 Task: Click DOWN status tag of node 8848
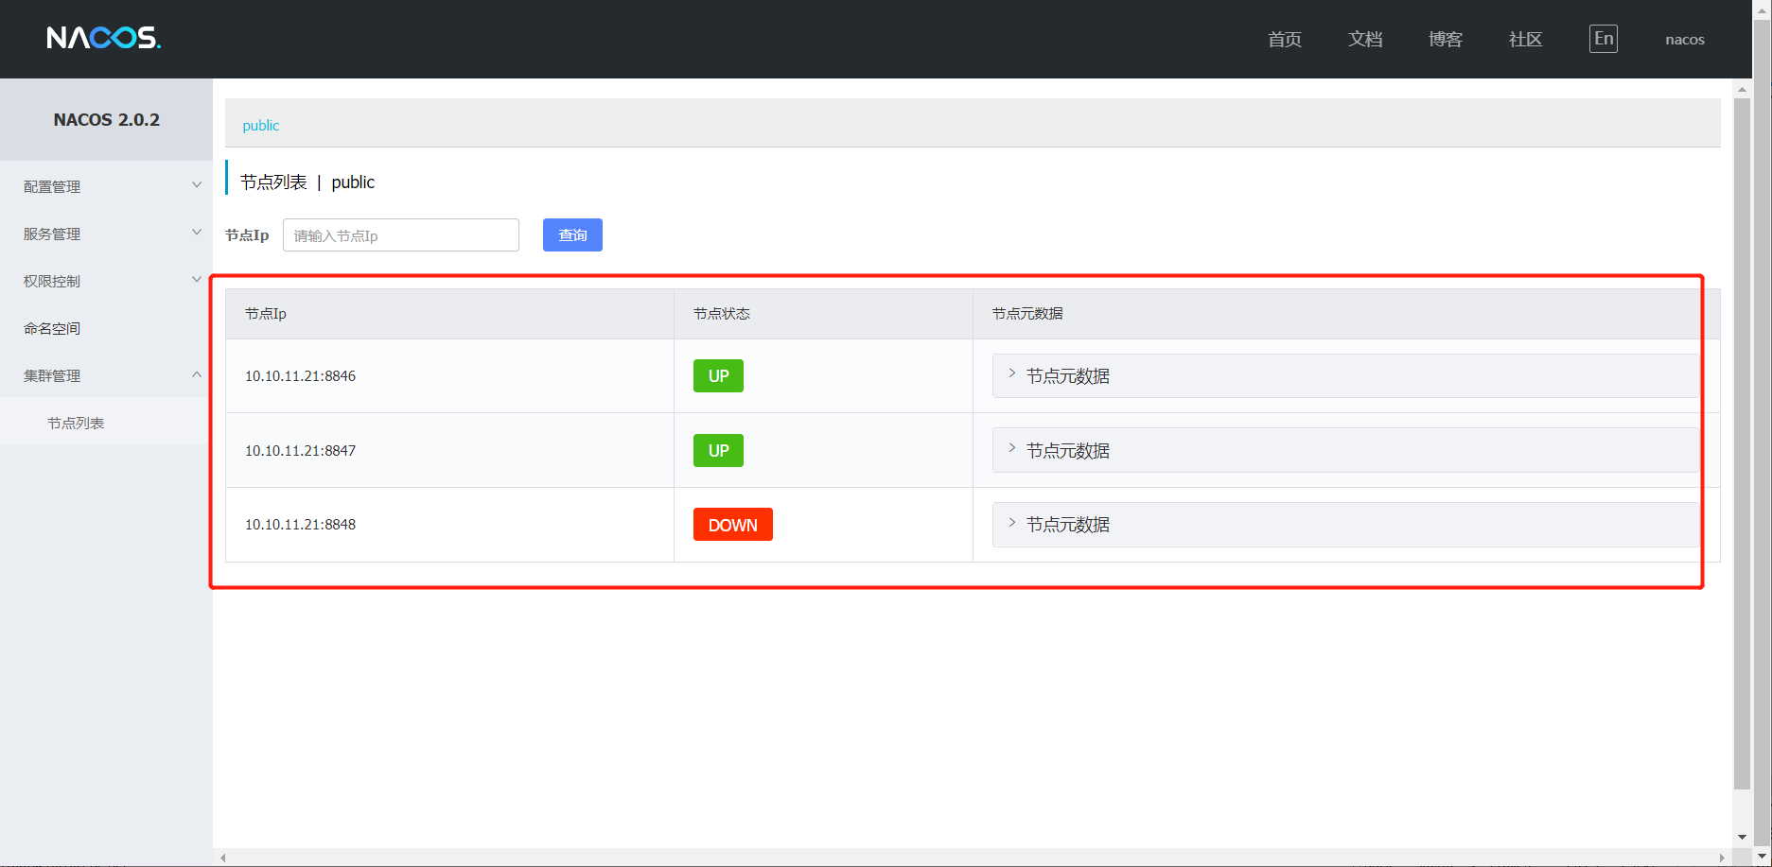(x=733, y=525)
